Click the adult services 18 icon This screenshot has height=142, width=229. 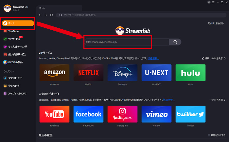point(5,54)
